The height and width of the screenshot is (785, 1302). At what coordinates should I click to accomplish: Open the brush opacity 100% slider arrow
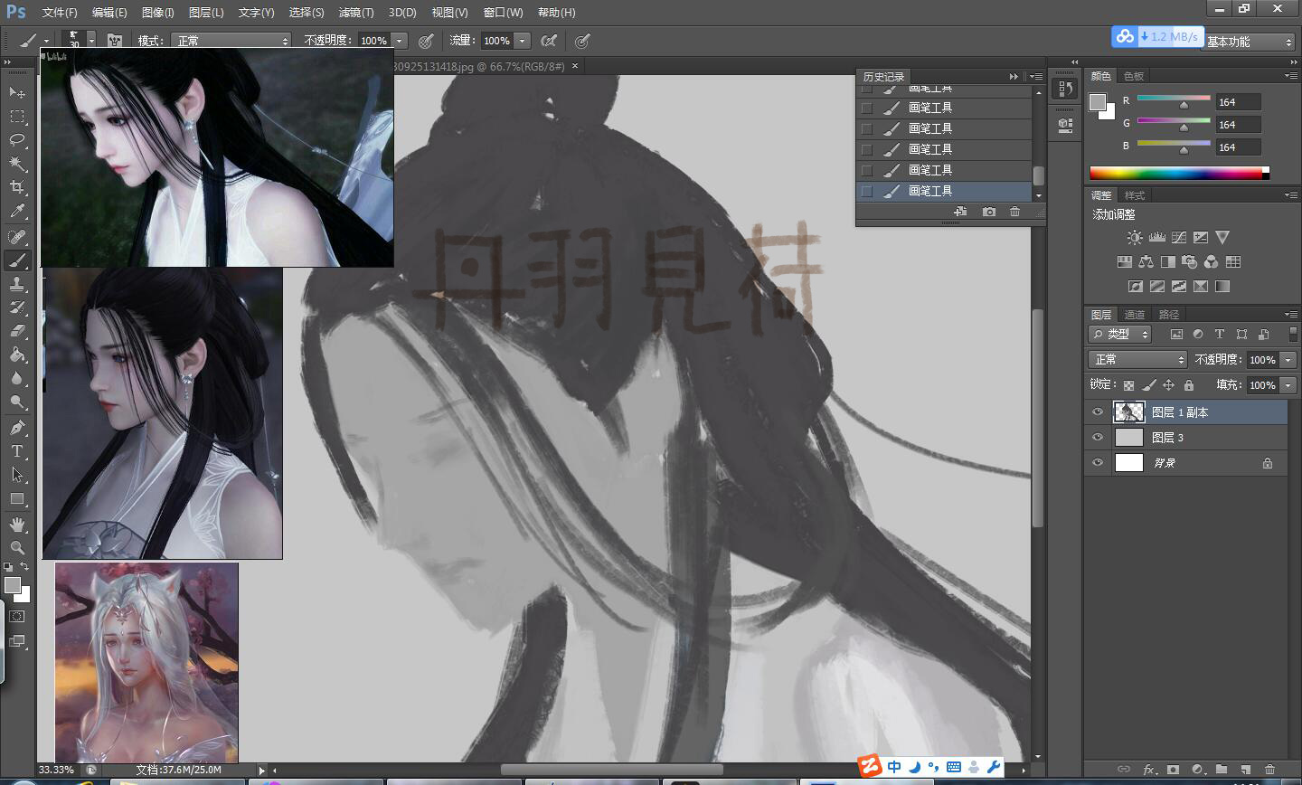[399, 41]
